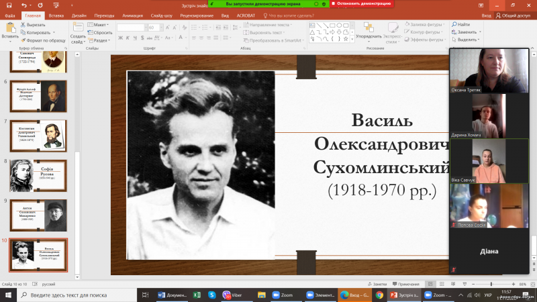Increase font size with the larger A icon
Image resolution: width=537 pixels, height=302 pixels.
(x=167, y=28)
